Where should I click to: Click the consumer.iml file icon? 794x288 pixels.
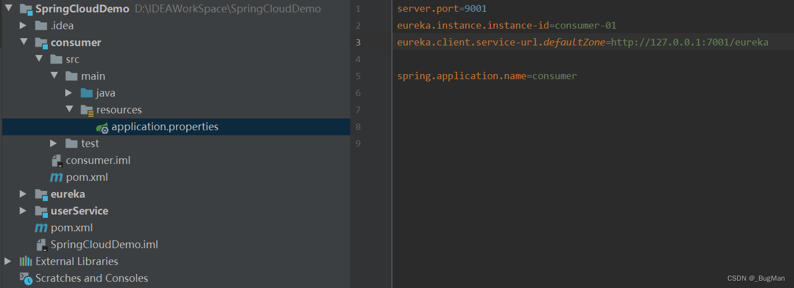point(56,161)
